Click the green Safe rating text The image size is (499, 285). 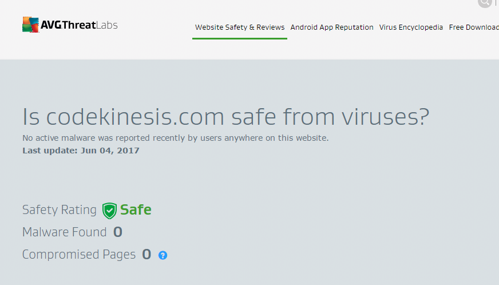[x=136, y=210]
